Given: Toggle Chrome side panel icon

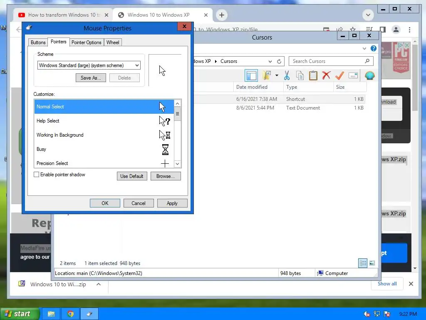Looking at the screenshot, I should coord(383,30).
